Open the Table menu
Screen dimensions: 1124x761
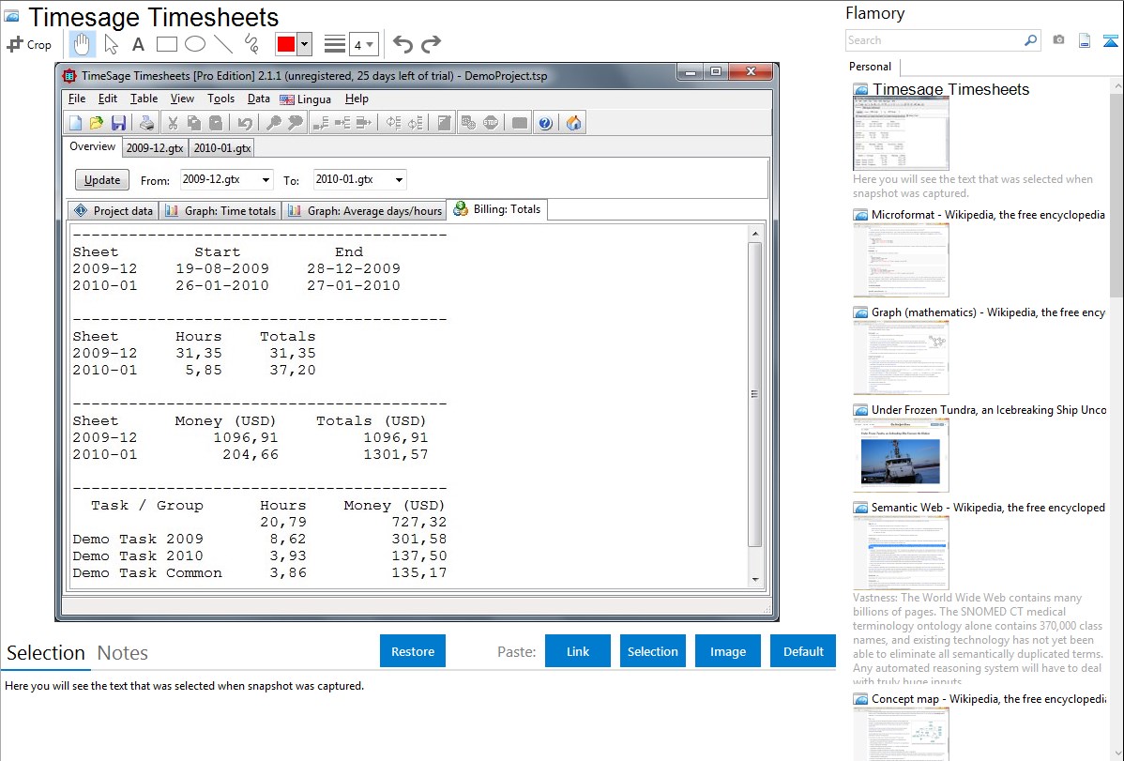(x=144, y=99)
